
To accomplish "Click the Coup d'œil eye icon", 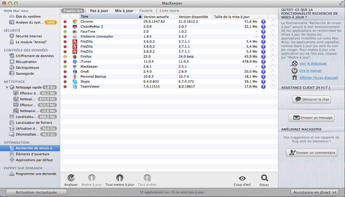I will click(242, 178).
